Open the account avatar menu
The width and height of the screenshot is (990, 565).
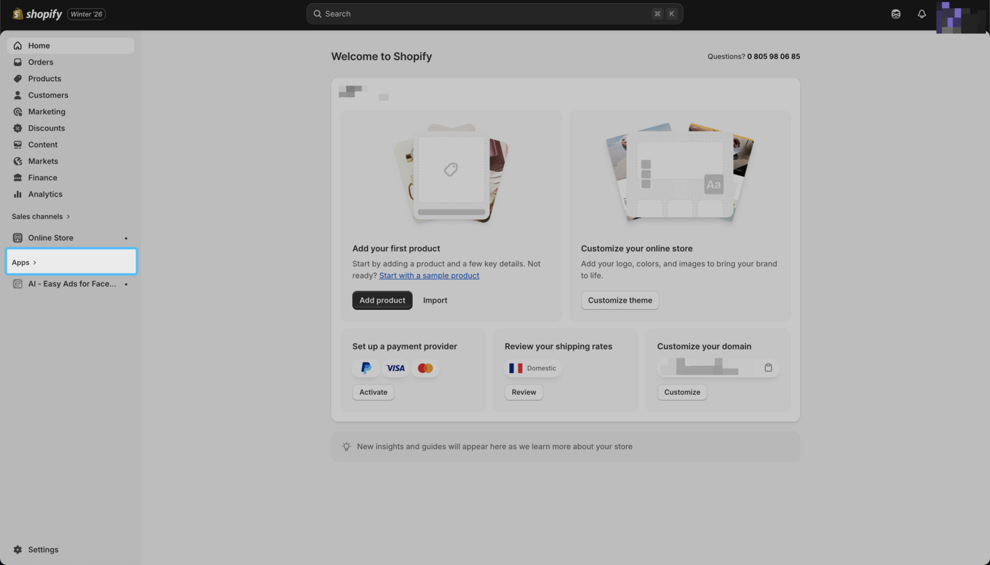960,16
